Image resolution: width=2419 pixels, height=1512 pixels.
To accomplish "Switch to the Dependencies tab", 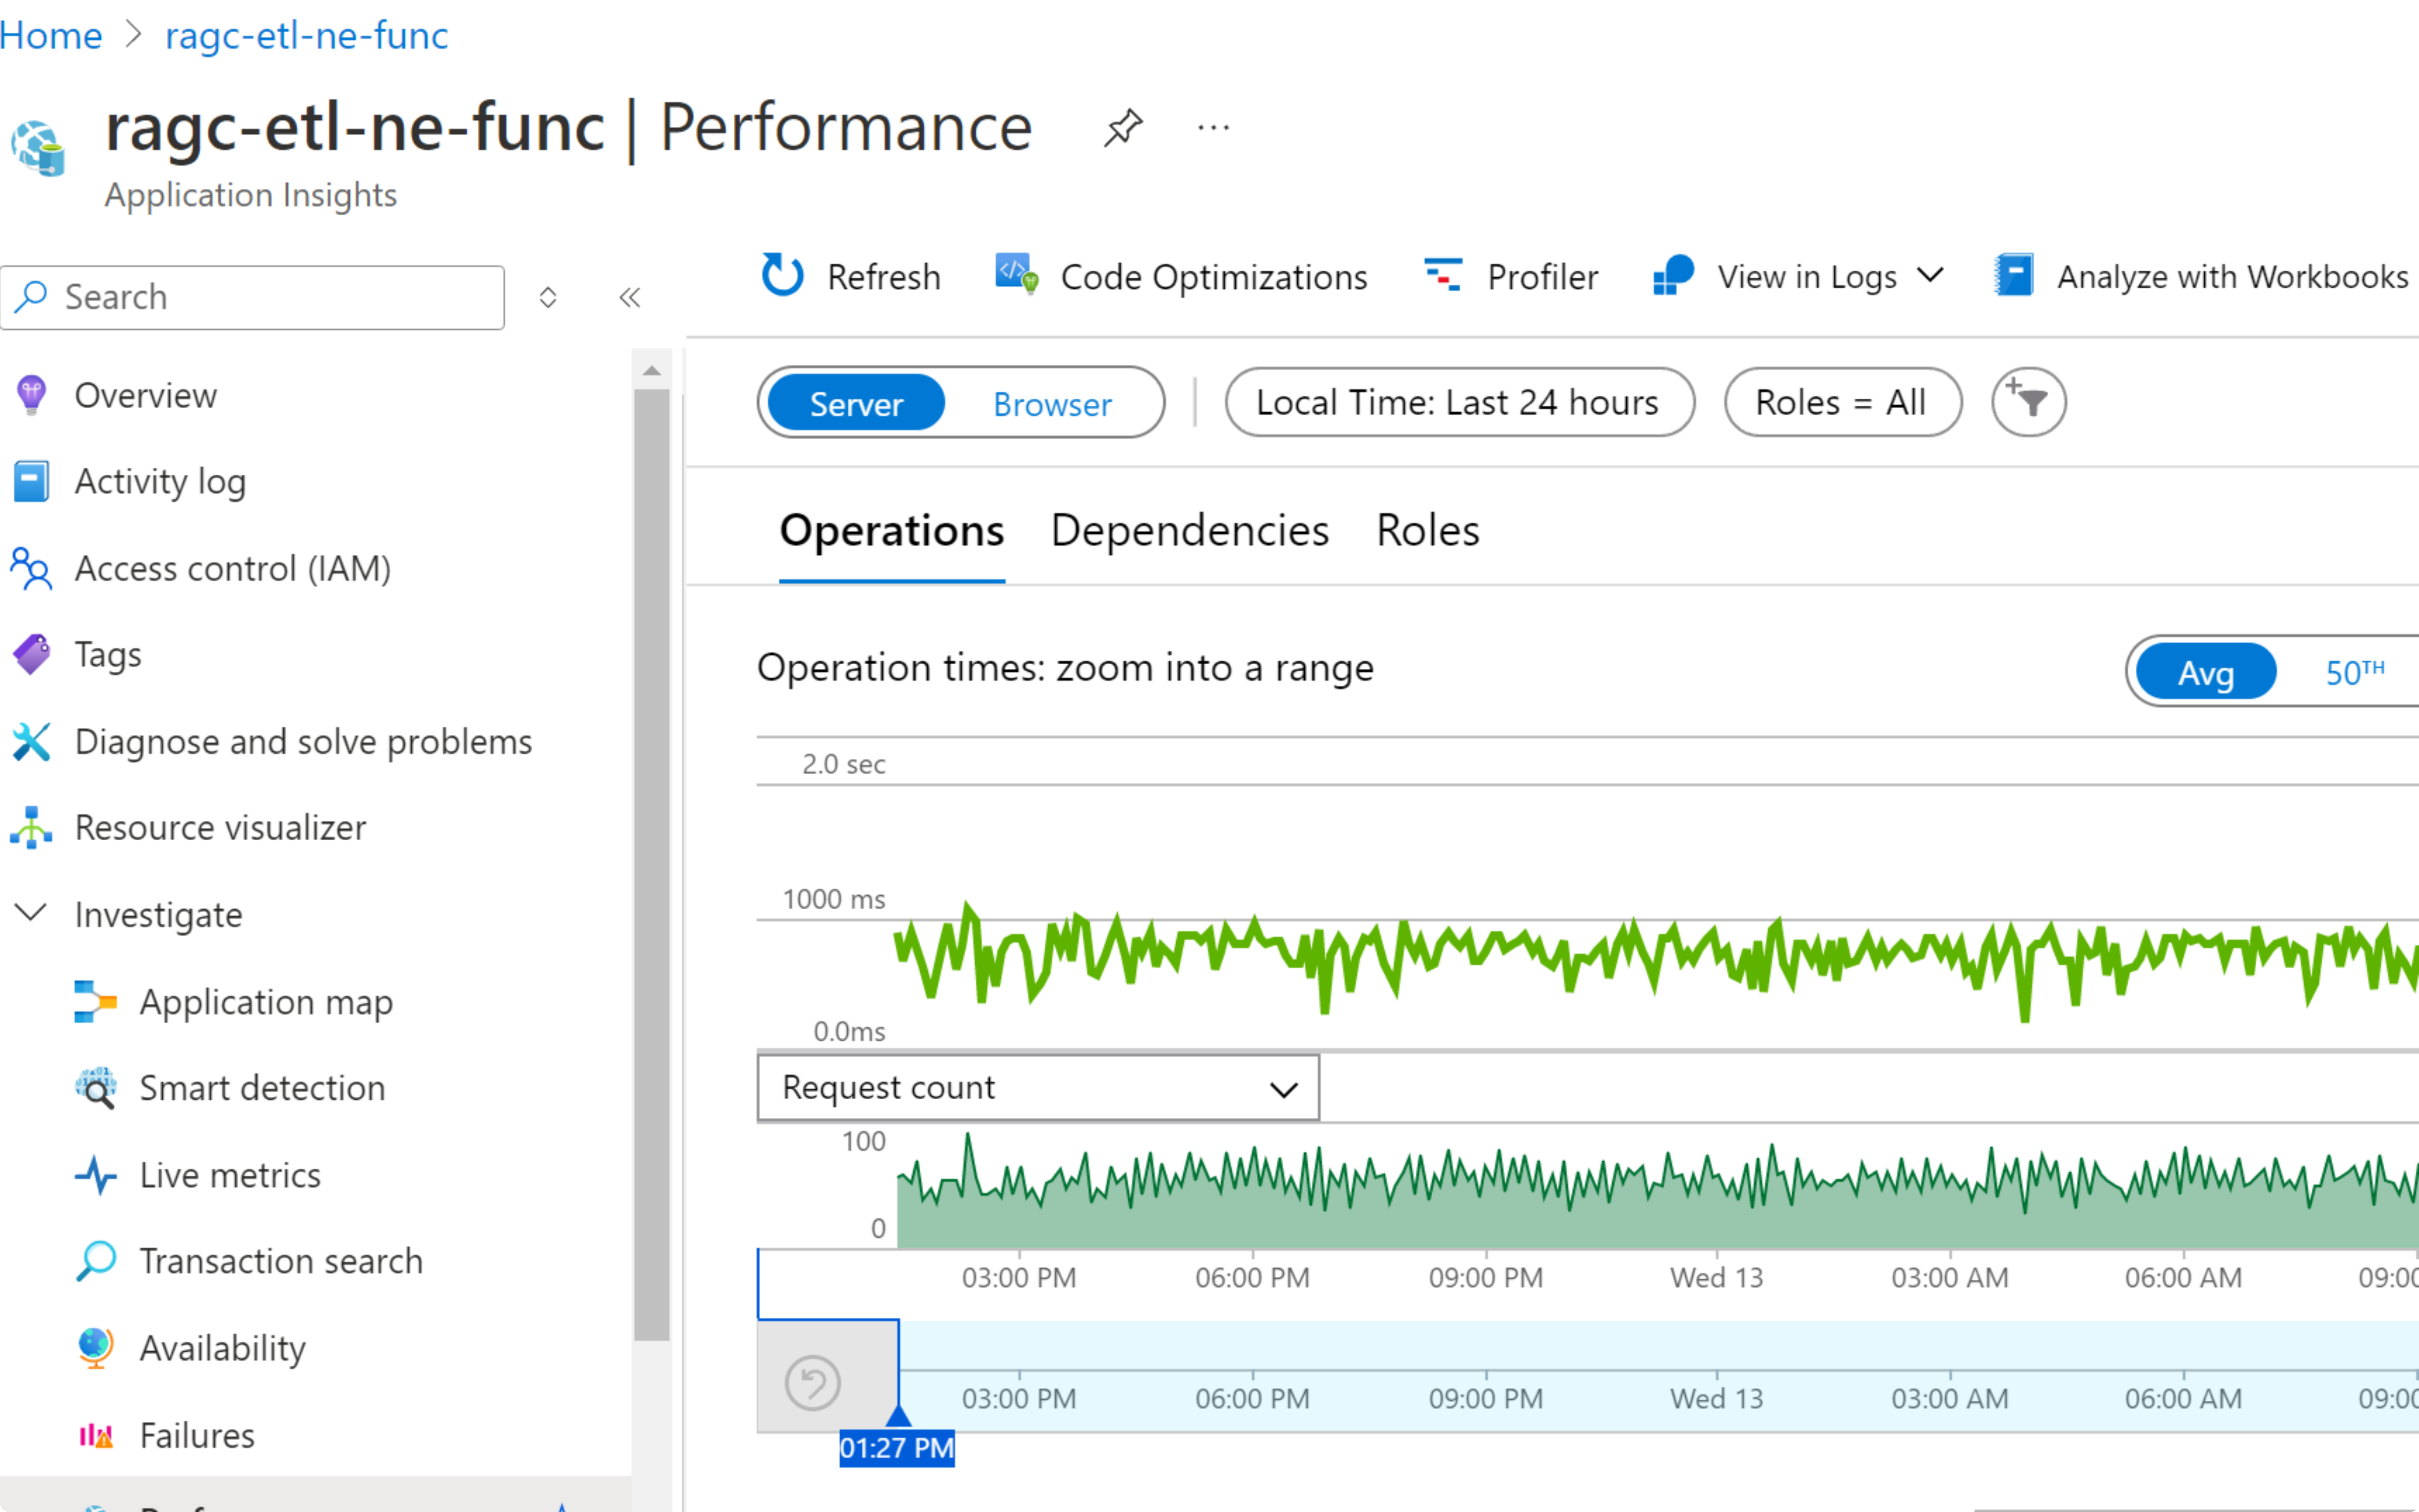I will pos(1188,531).
